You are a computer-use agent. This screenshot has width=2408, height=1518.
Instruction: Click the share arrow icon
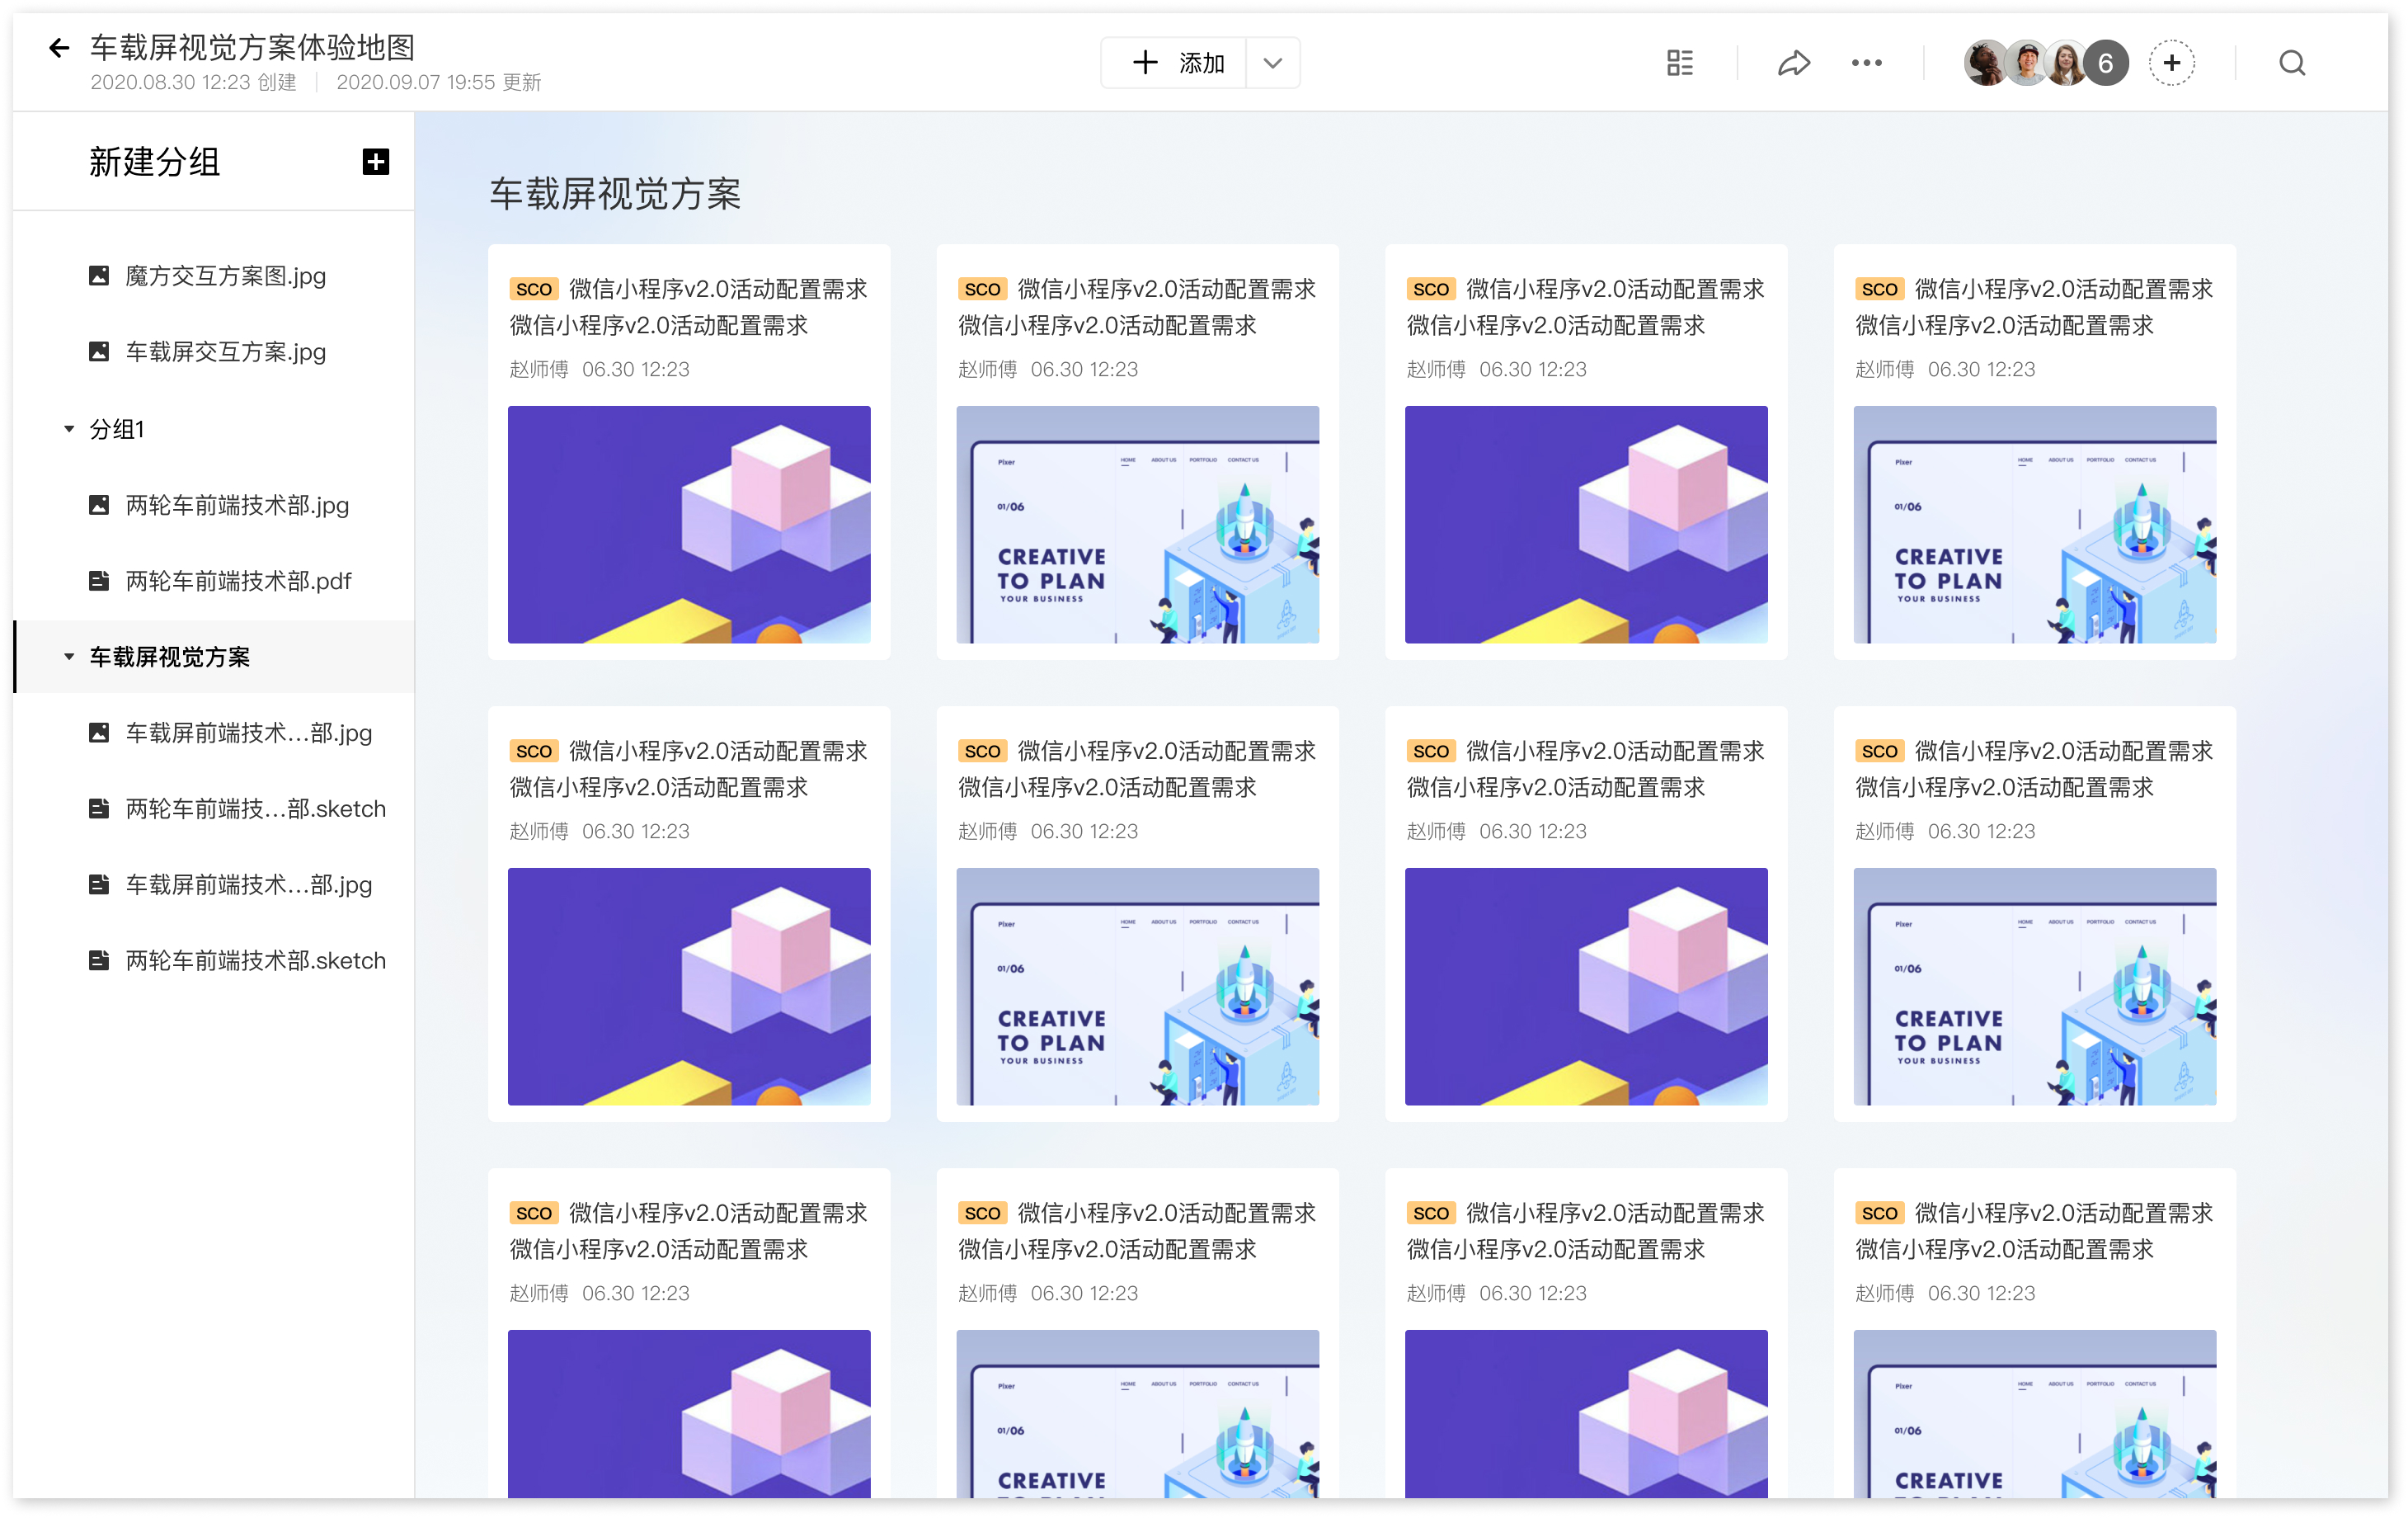[x=1793, y=63]
